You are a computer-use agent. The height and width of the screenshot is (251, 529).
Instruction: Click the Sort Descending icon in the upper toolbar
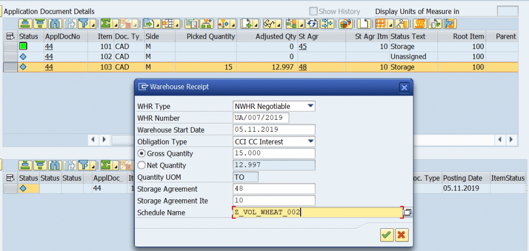tap(40, 24)
